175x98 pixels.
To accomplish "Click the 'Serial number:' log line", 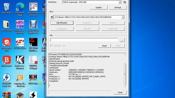I will (77, 70).
